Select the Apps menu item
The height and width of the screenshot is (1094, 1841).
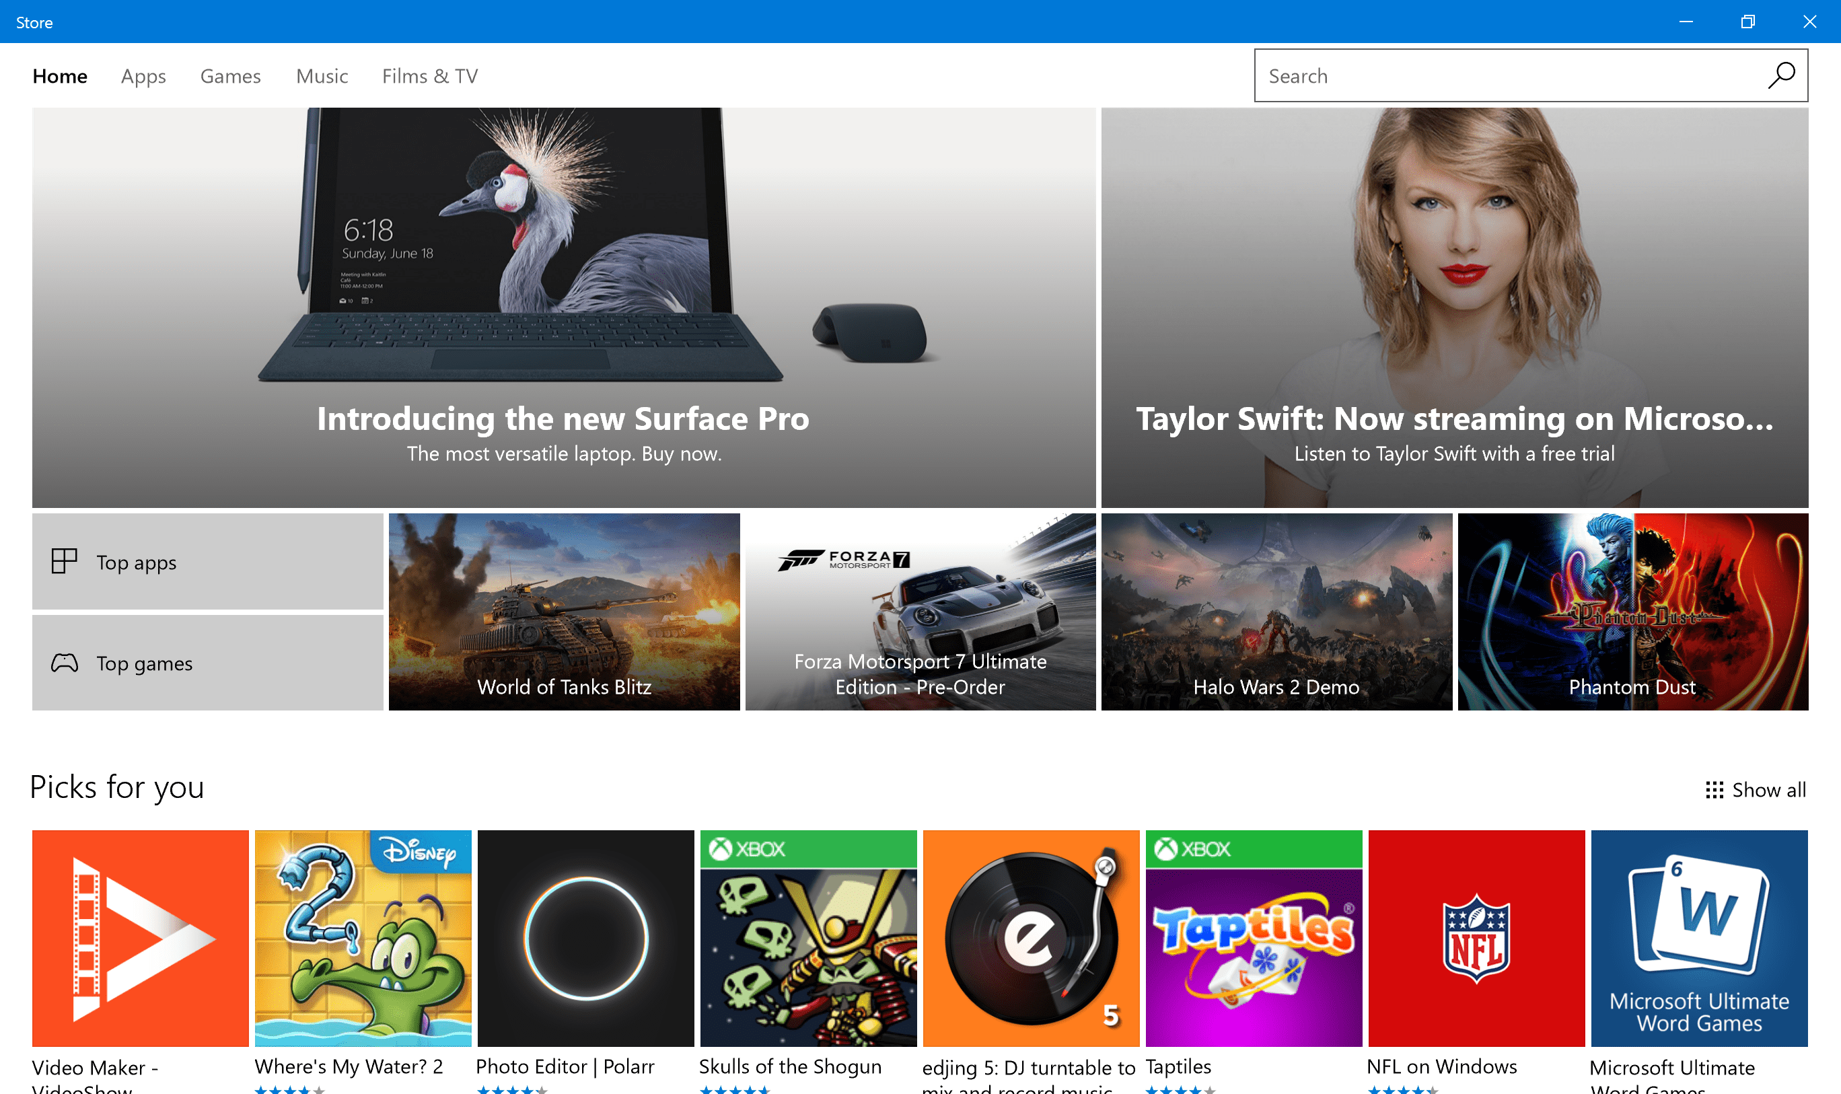click(x=143, y=75)
